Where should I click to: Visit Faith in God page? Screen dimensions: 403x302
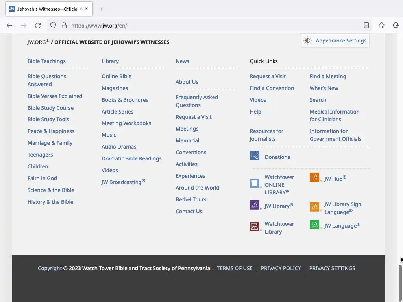[x=42, y=178]
